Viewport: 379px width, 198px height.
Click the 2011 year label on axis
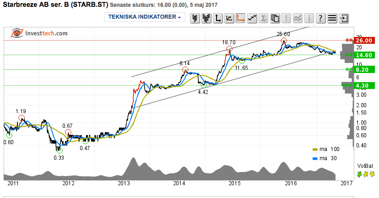coord(13,183)
